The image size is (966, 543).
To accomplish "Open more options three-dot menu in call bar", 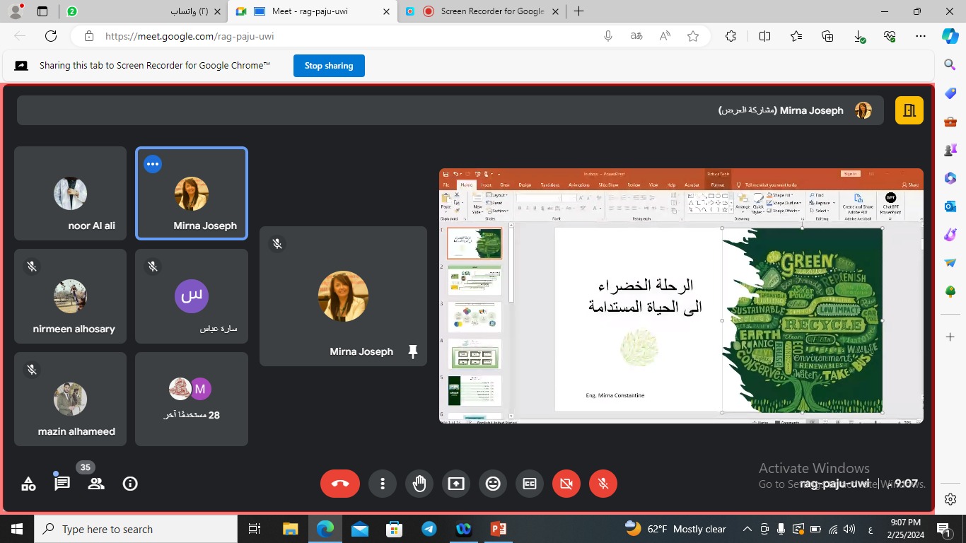I will [x=383, y=484].
